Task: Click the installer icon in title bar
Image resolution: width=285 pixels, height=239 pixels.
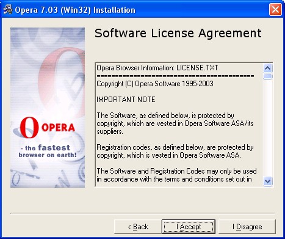Action: click(x=8, y=10)
